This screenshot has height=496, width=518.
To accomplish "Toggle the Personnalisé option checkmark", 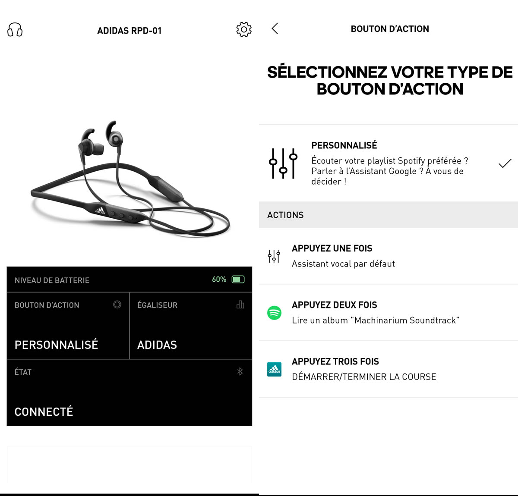I will [505, 163].
